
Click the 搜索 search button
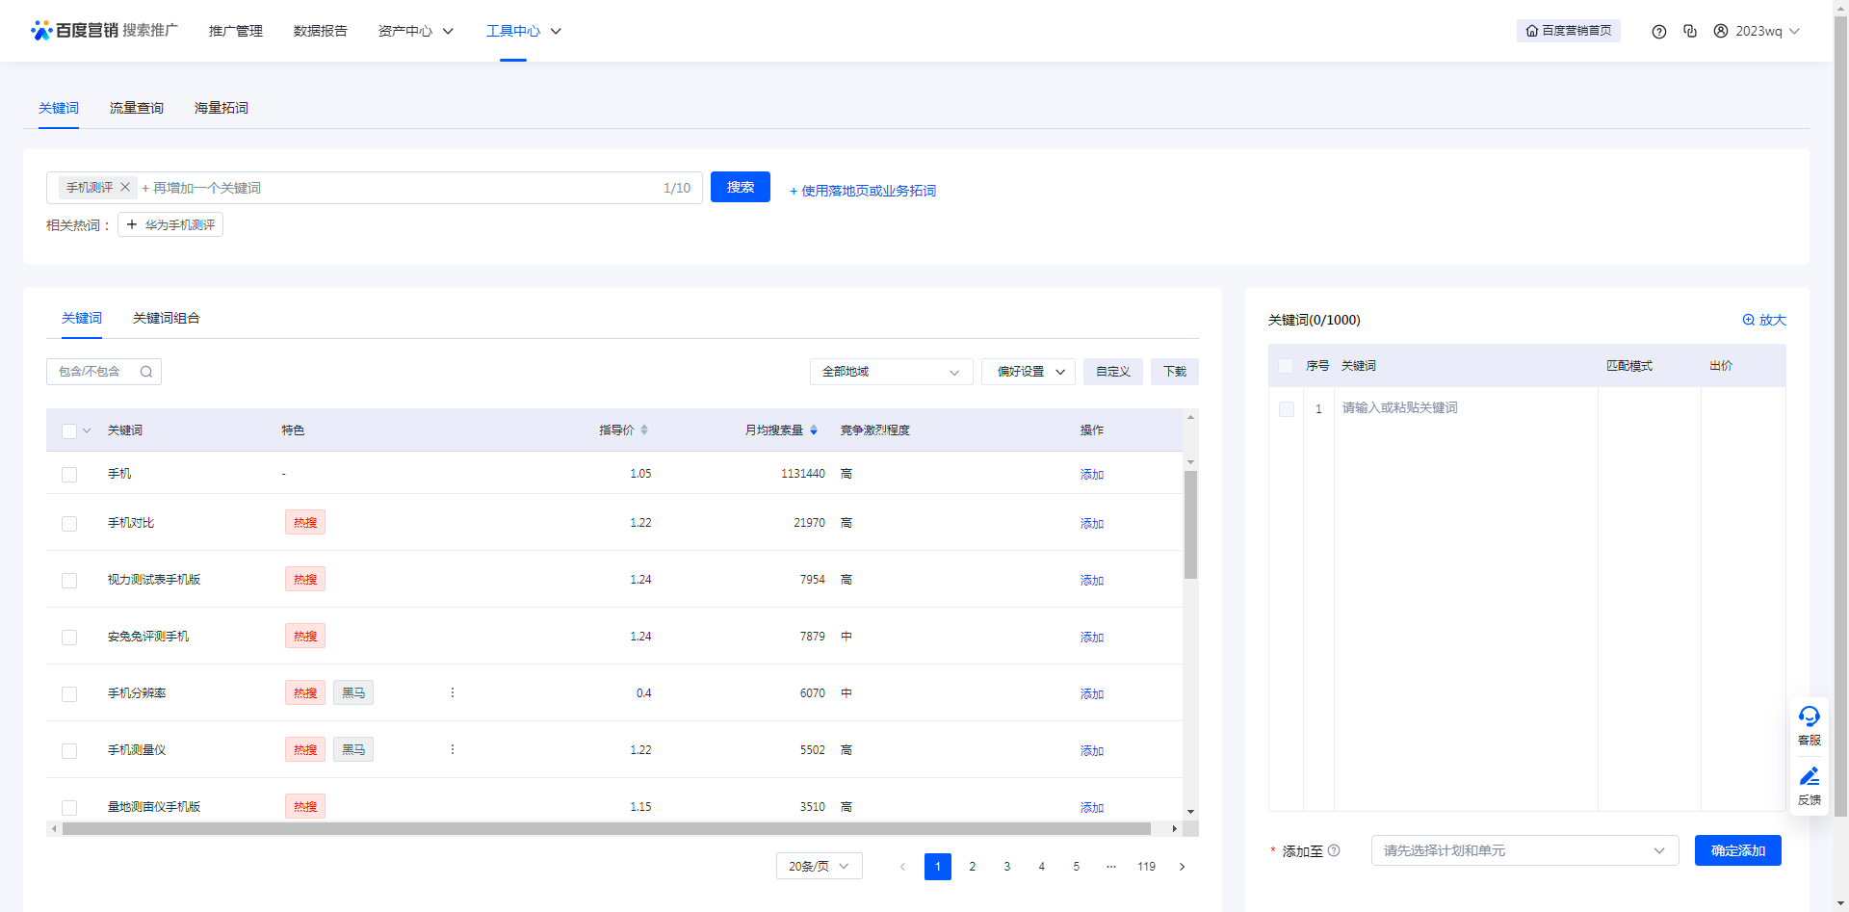coord(740,187)
